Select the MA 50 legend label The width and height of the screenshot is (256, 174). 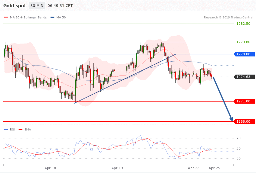(61, 17)
